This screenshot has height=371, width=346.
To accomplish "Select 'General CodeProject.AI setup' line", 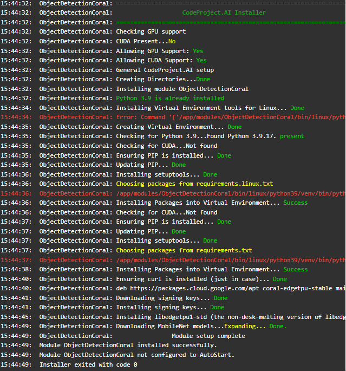I will tap(107, 70).
